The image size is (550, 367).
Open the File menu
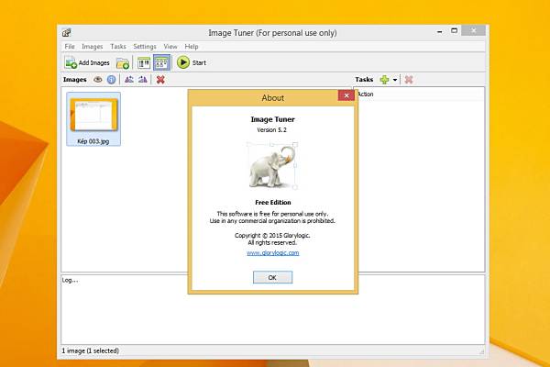click(x=70, y=47)
